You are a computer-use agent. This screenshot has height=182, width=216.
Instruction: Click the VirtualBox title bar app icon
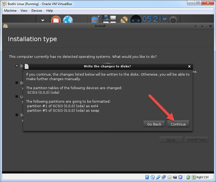click(4, 4)
